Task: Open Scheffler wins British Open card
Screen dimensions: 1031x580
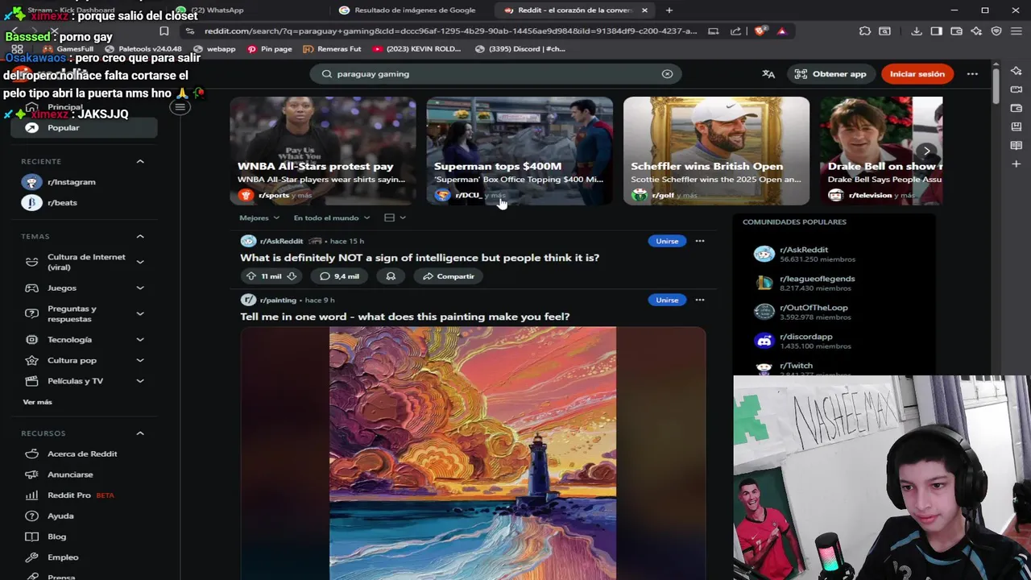Action: pos(716,151)
